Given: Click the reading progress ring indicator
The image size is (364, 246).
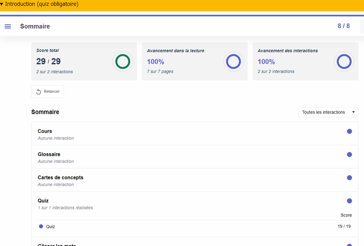Looking at the screenshot, I should (233, 61).
